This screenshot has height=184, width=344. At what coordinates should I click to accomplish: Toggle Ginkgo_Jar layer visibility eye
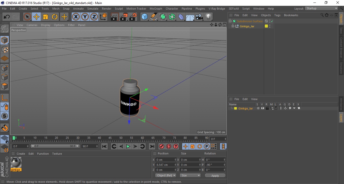click(263, 108)
